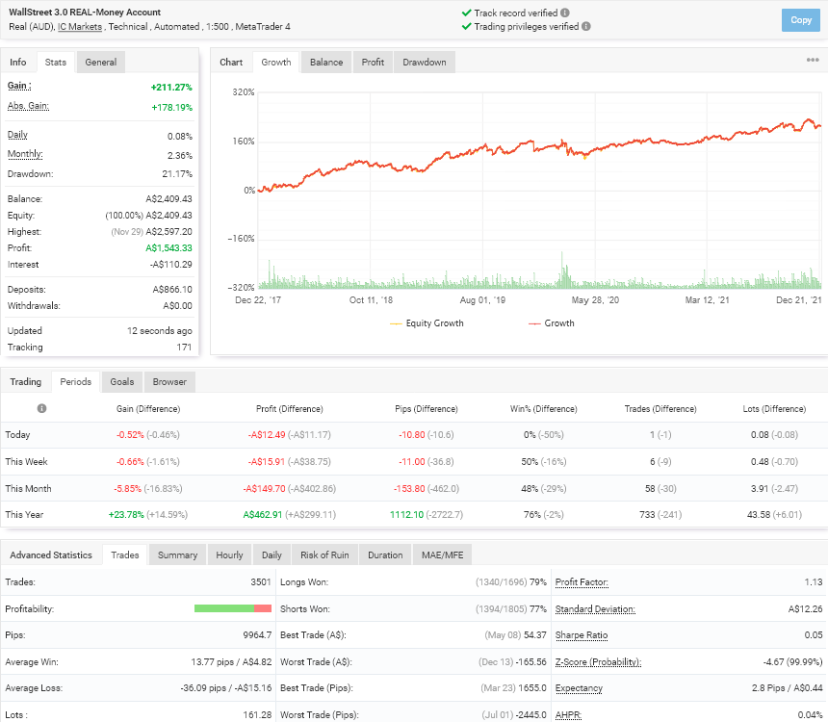Click the Profitability win/loss bar
Viewport: 828px width, 722px height.
[232, 608]
